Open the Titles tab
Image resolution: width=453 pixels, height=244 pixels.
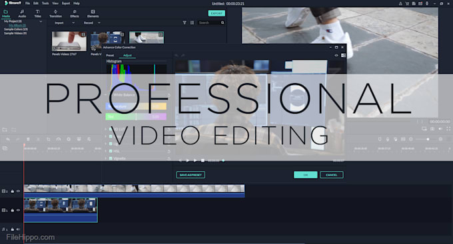[37, 13]
